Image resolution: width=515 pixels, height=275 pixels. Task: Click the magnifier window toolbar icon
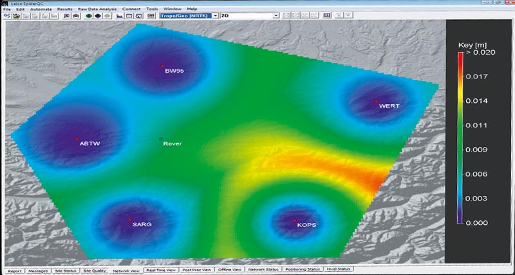139,15
